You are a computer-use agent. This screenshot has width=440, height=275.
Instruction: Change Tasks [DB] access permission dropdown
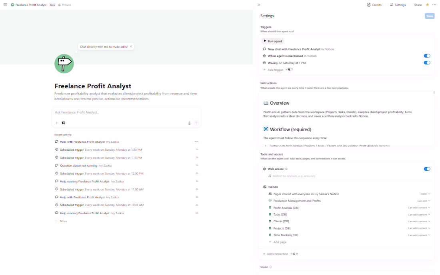coord(419,215)
